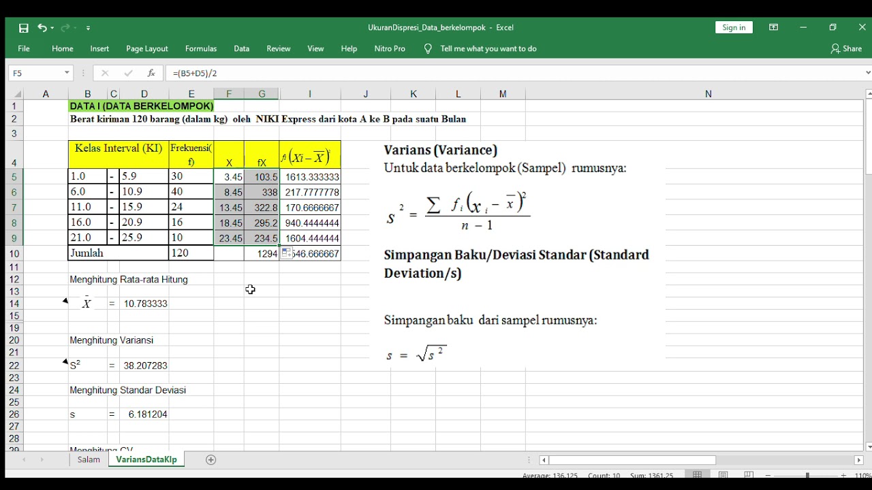
Task: Click the Share button
Action: click(846, 48)
